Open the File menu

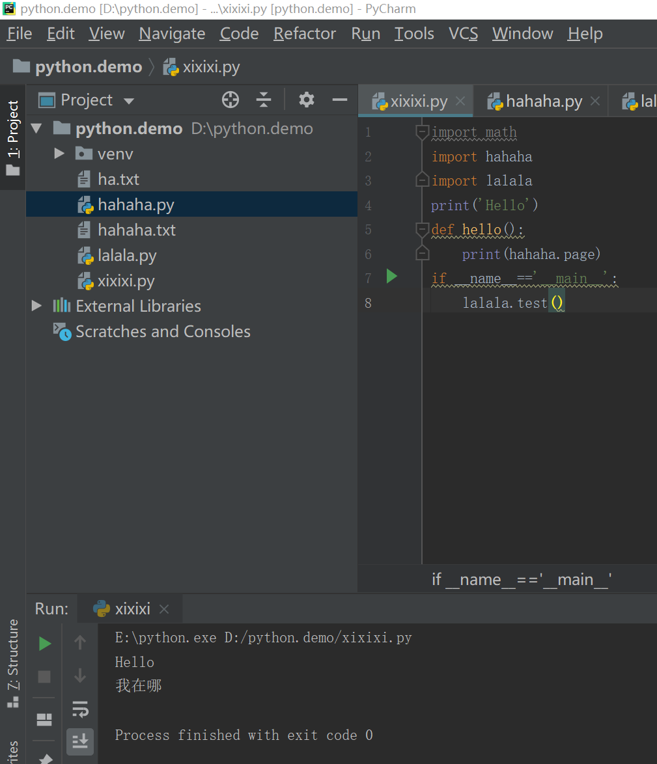click(x=20, y=34)
